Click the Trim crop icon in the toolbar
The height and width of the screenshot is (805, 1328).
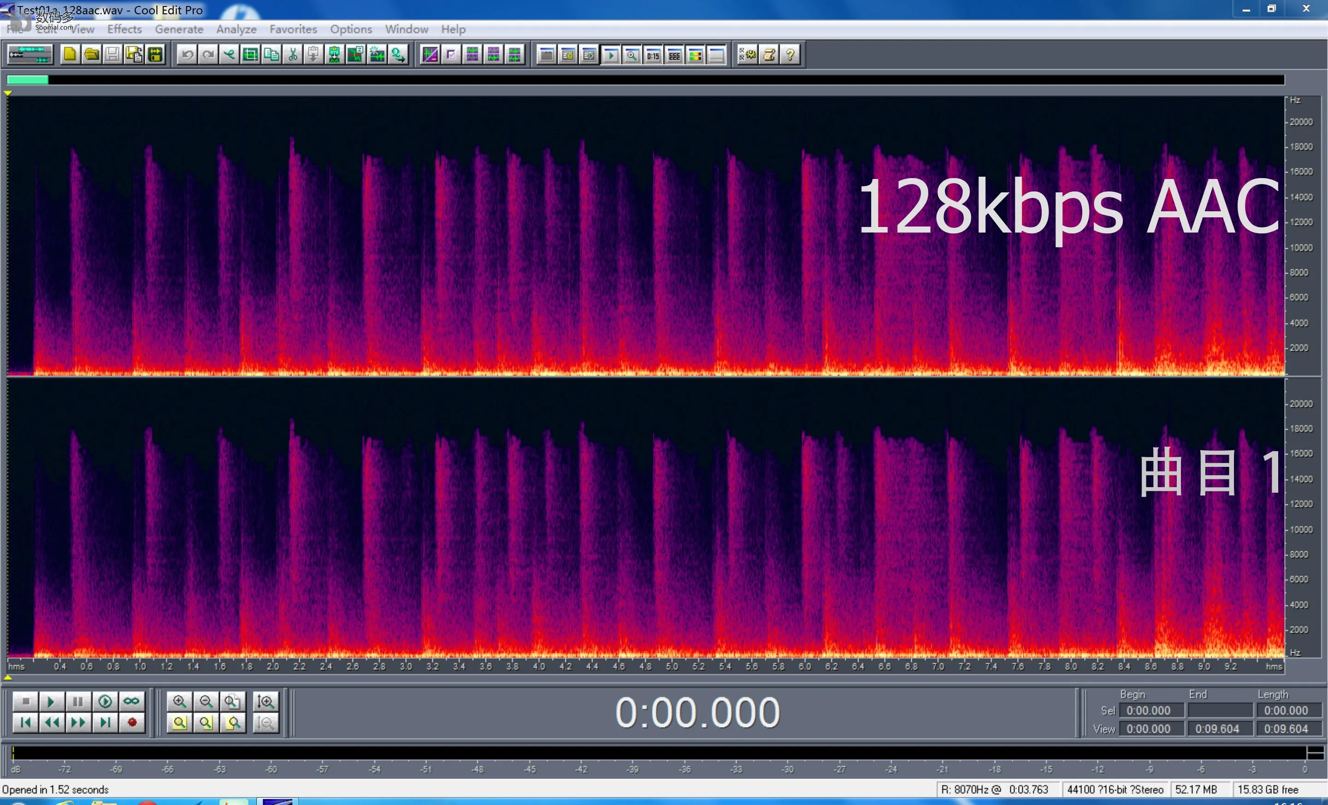(250, 54)
